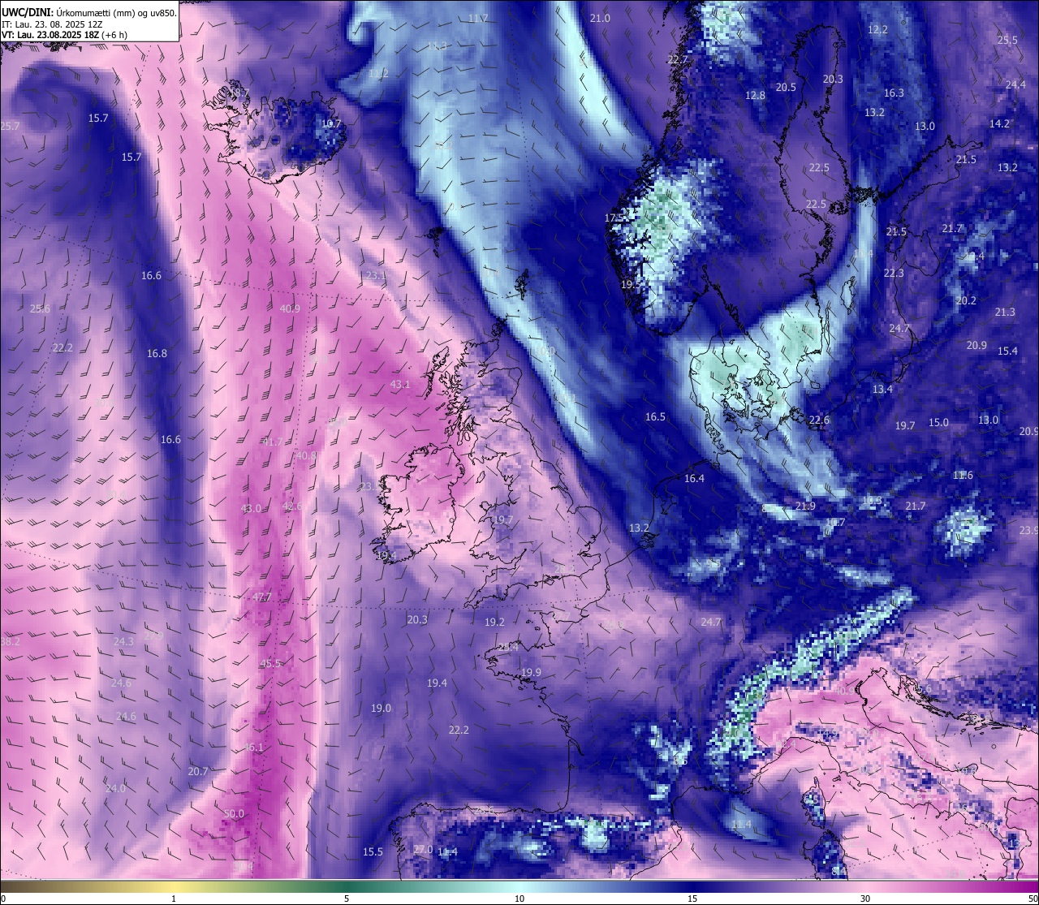
Task: Select the 47.7 value over the Atlantic
Action: [261, 597]
